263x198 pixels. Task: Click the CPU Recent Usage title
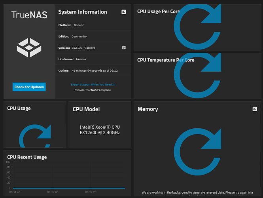coord(27,157)
